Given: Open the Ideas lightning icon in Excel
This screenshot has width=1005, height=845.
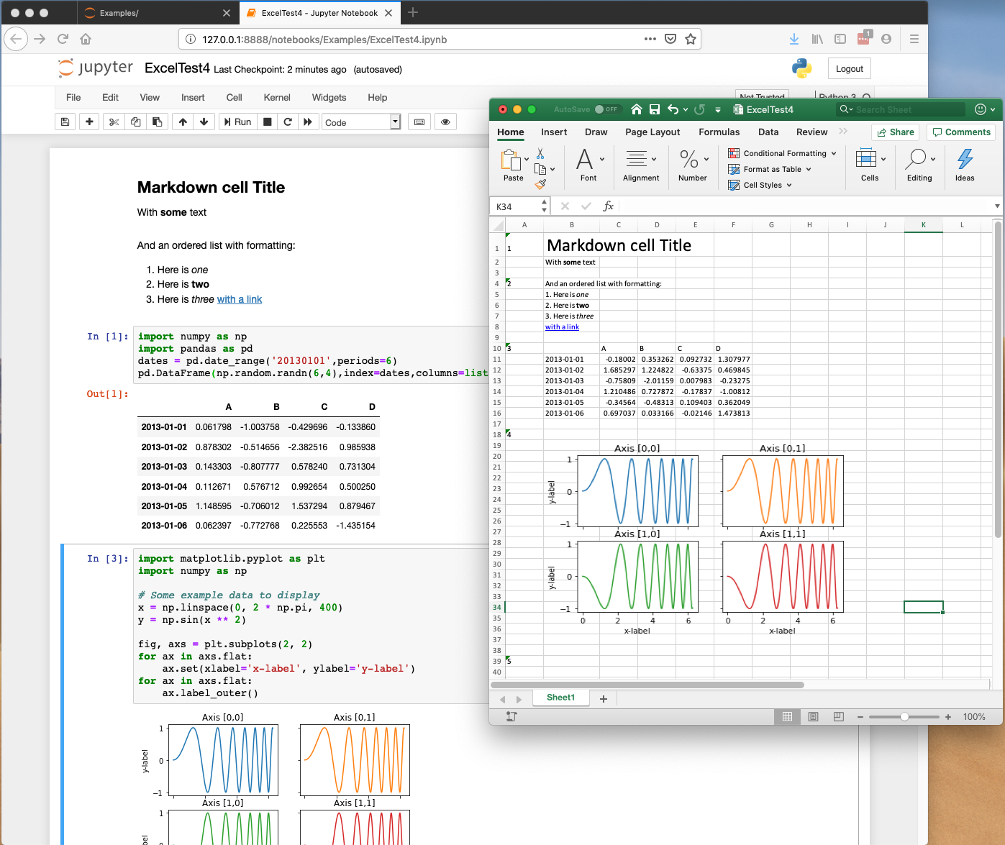Looking at the screenshot, I should 965,165.
